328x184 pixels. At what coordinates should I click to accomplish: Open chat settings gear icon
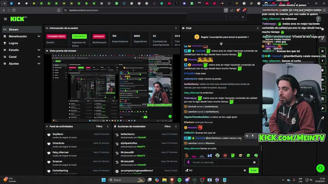click(245, 170)
